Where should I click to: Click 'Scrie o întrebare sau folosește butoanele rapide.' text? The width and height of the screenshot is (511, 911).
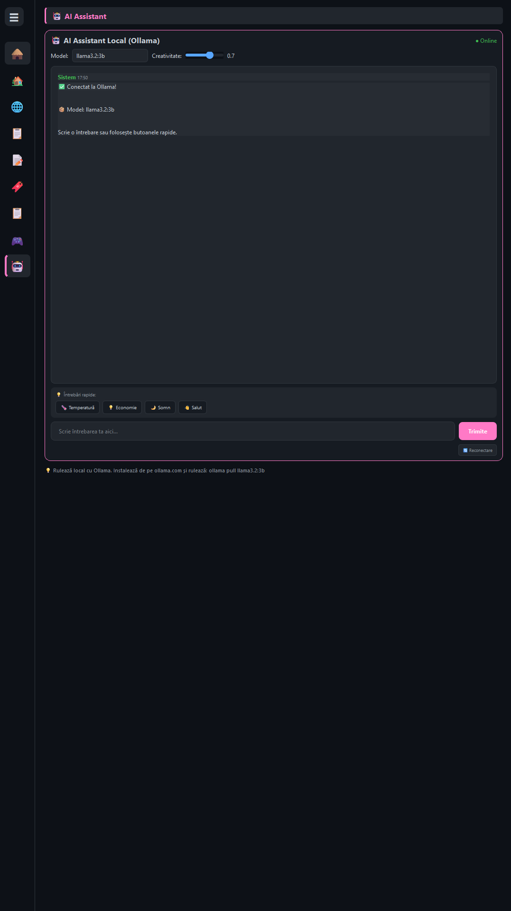(x=118, y=132)
